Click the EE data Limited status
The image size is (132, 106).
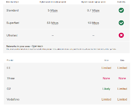tap(122, 68)
